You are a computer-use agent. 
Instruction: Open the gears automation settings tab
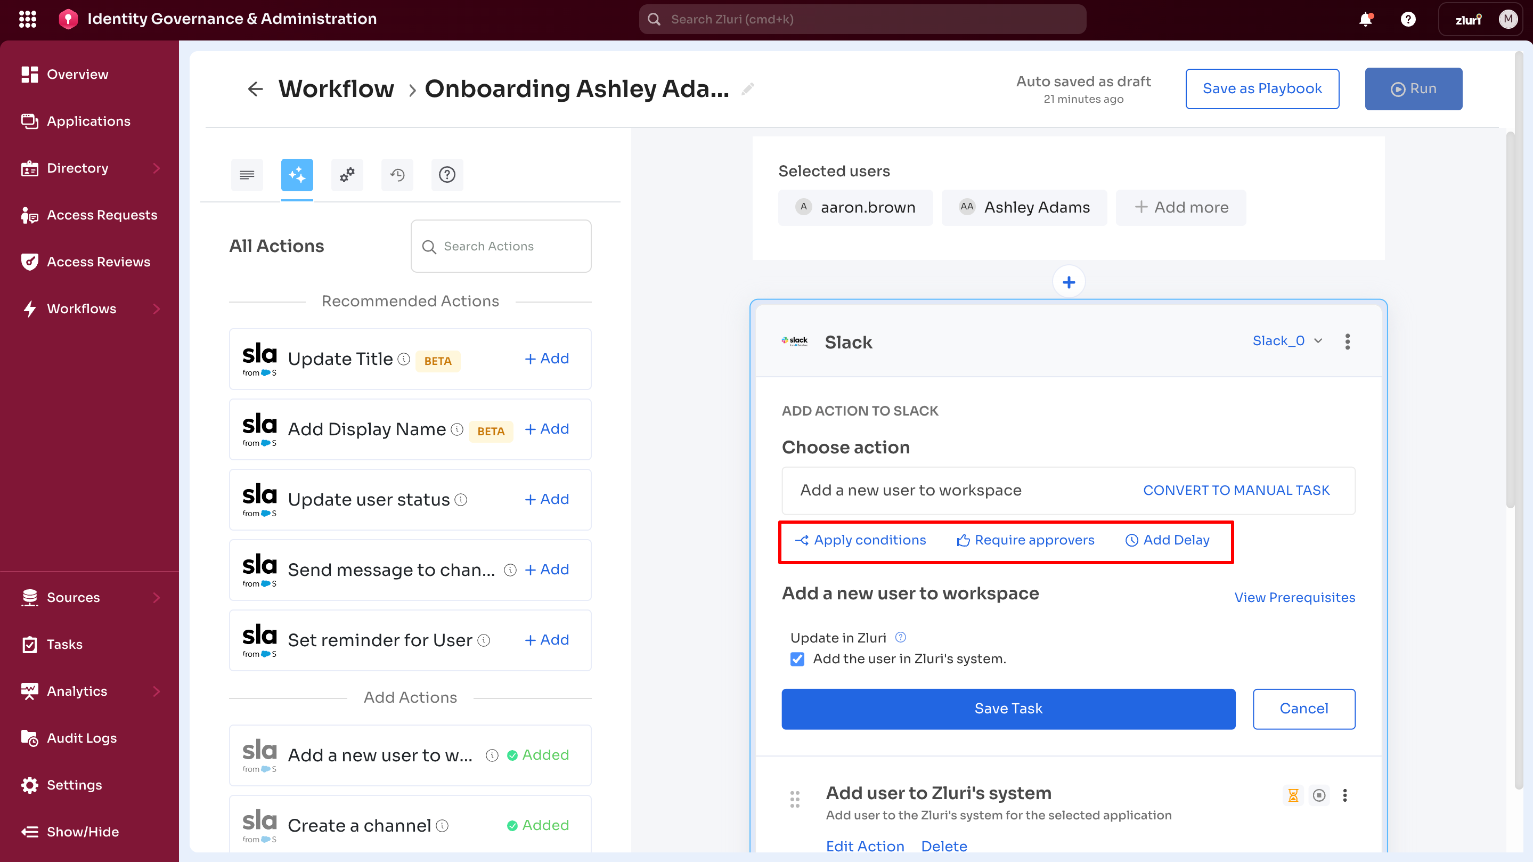click(347, 174)
